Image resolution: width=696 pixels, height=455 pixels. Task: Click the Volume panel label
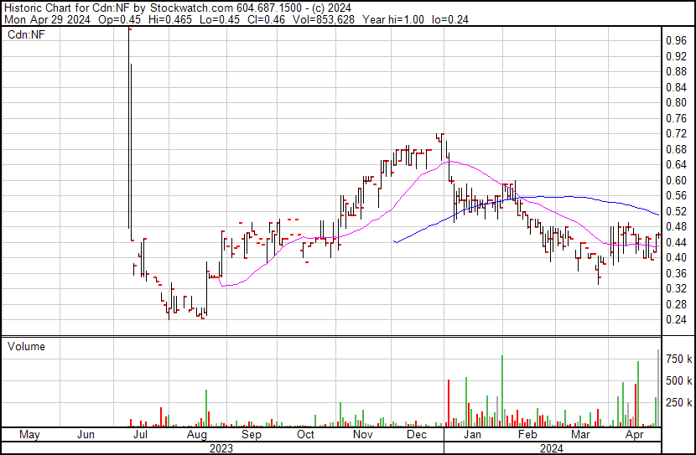click(x=26, y=346)
